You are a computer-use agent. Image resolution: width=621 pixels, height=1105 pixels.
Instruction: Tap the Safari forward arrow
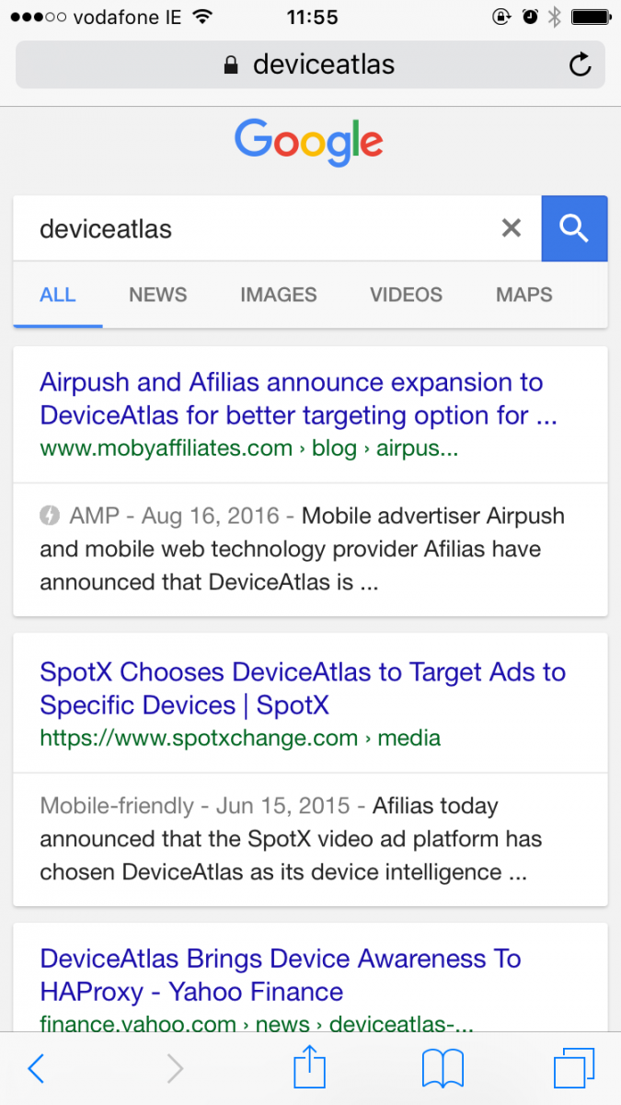175,1068
